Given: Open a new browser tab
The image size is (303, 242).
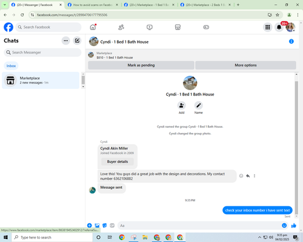Looking at the screenshot, I should [238, 5].
